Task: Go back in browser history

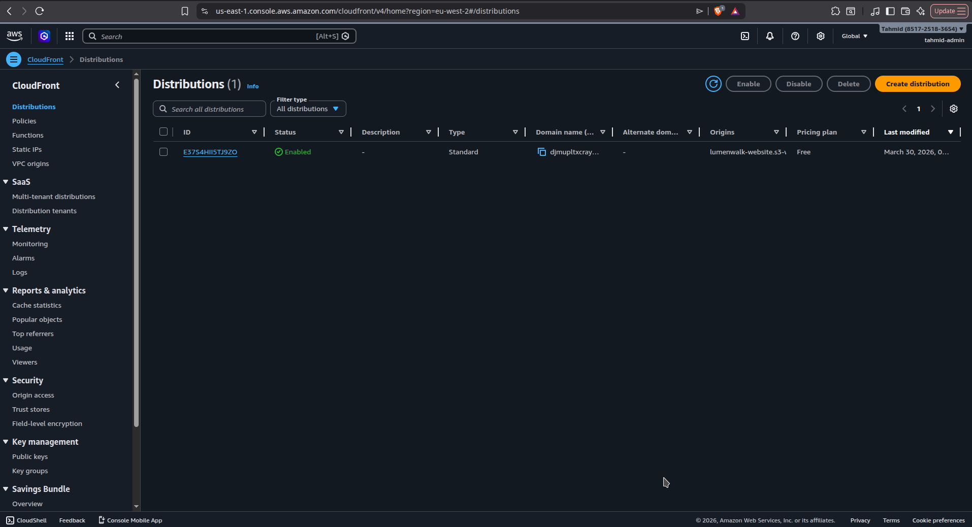Action: pos(9,11)
